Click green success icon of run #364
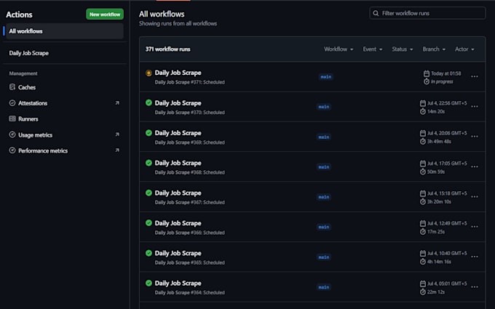The width and height of the screenshot is (495, 309). [148, 283]
